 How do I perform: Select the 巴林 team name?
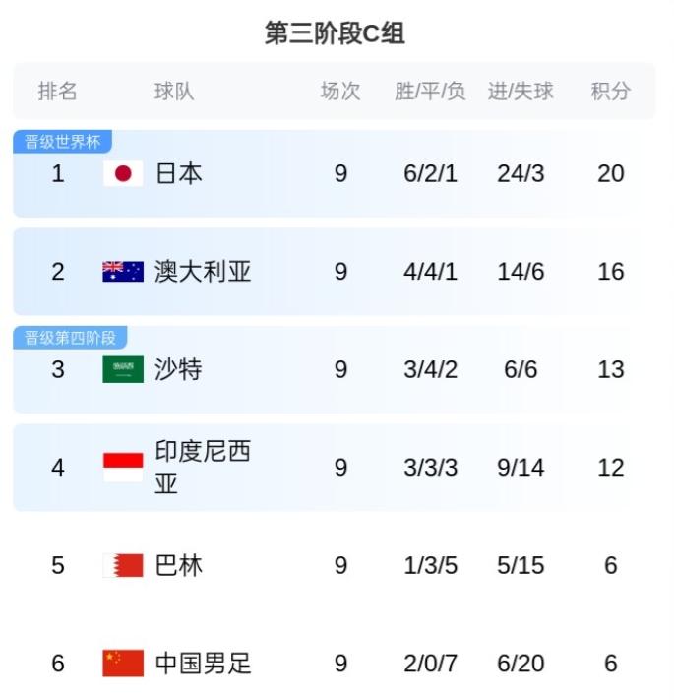[179, 566]
